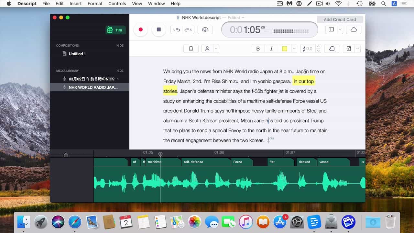Click the red record button

141,29
